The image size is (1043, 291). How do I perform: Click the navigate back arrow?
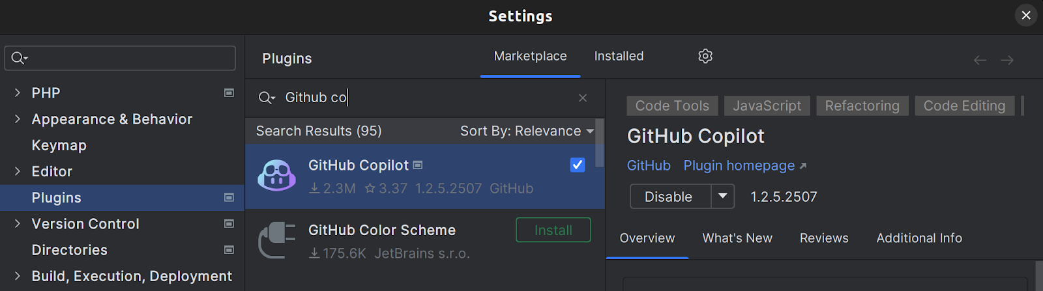tap(979, 61)
